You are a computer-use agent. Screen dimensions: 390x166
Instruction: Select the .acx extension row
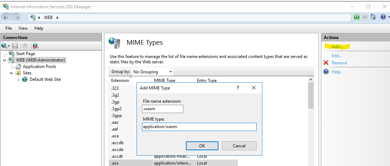(173, 163)
